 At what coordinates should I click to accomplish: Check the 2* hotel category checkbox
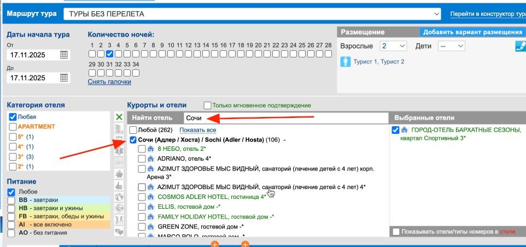point(13,166)
